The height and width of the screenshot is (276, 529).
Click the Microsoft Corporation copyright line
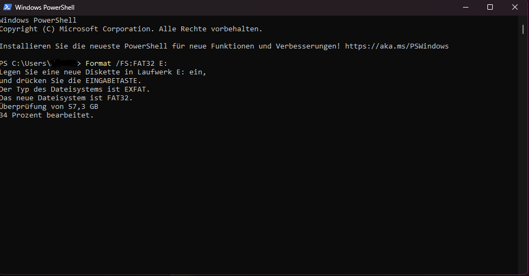point(131,29)
